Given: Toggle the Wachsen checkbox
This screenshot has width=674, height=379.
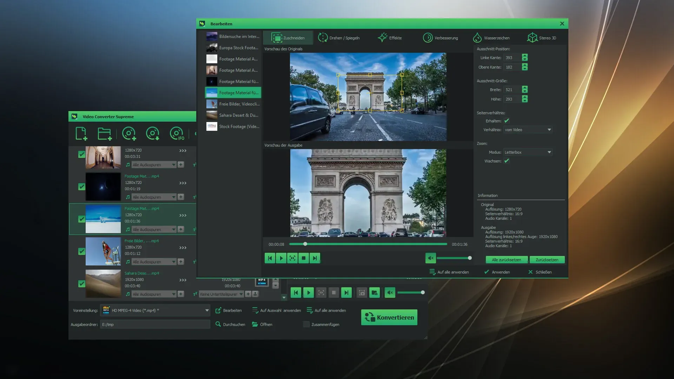Looking at the screenshot, I should (x=507, y=161).
